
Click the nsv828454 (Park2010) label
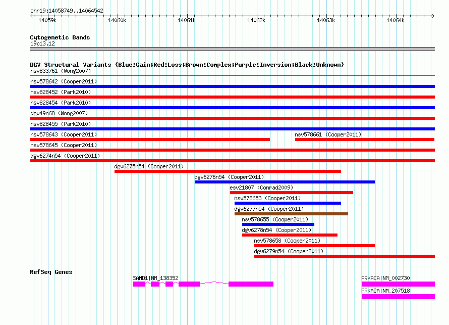(61, 103)
